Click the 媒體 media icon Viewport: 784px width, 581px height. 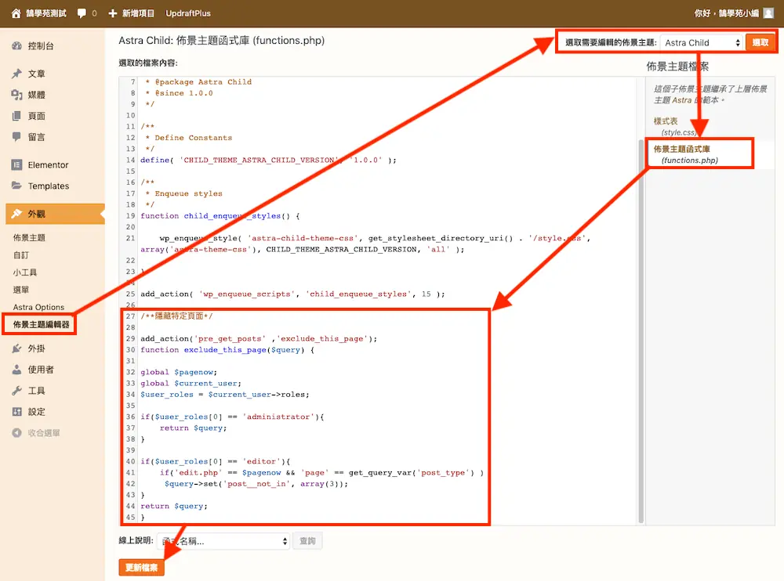click(x=17, y=95)
